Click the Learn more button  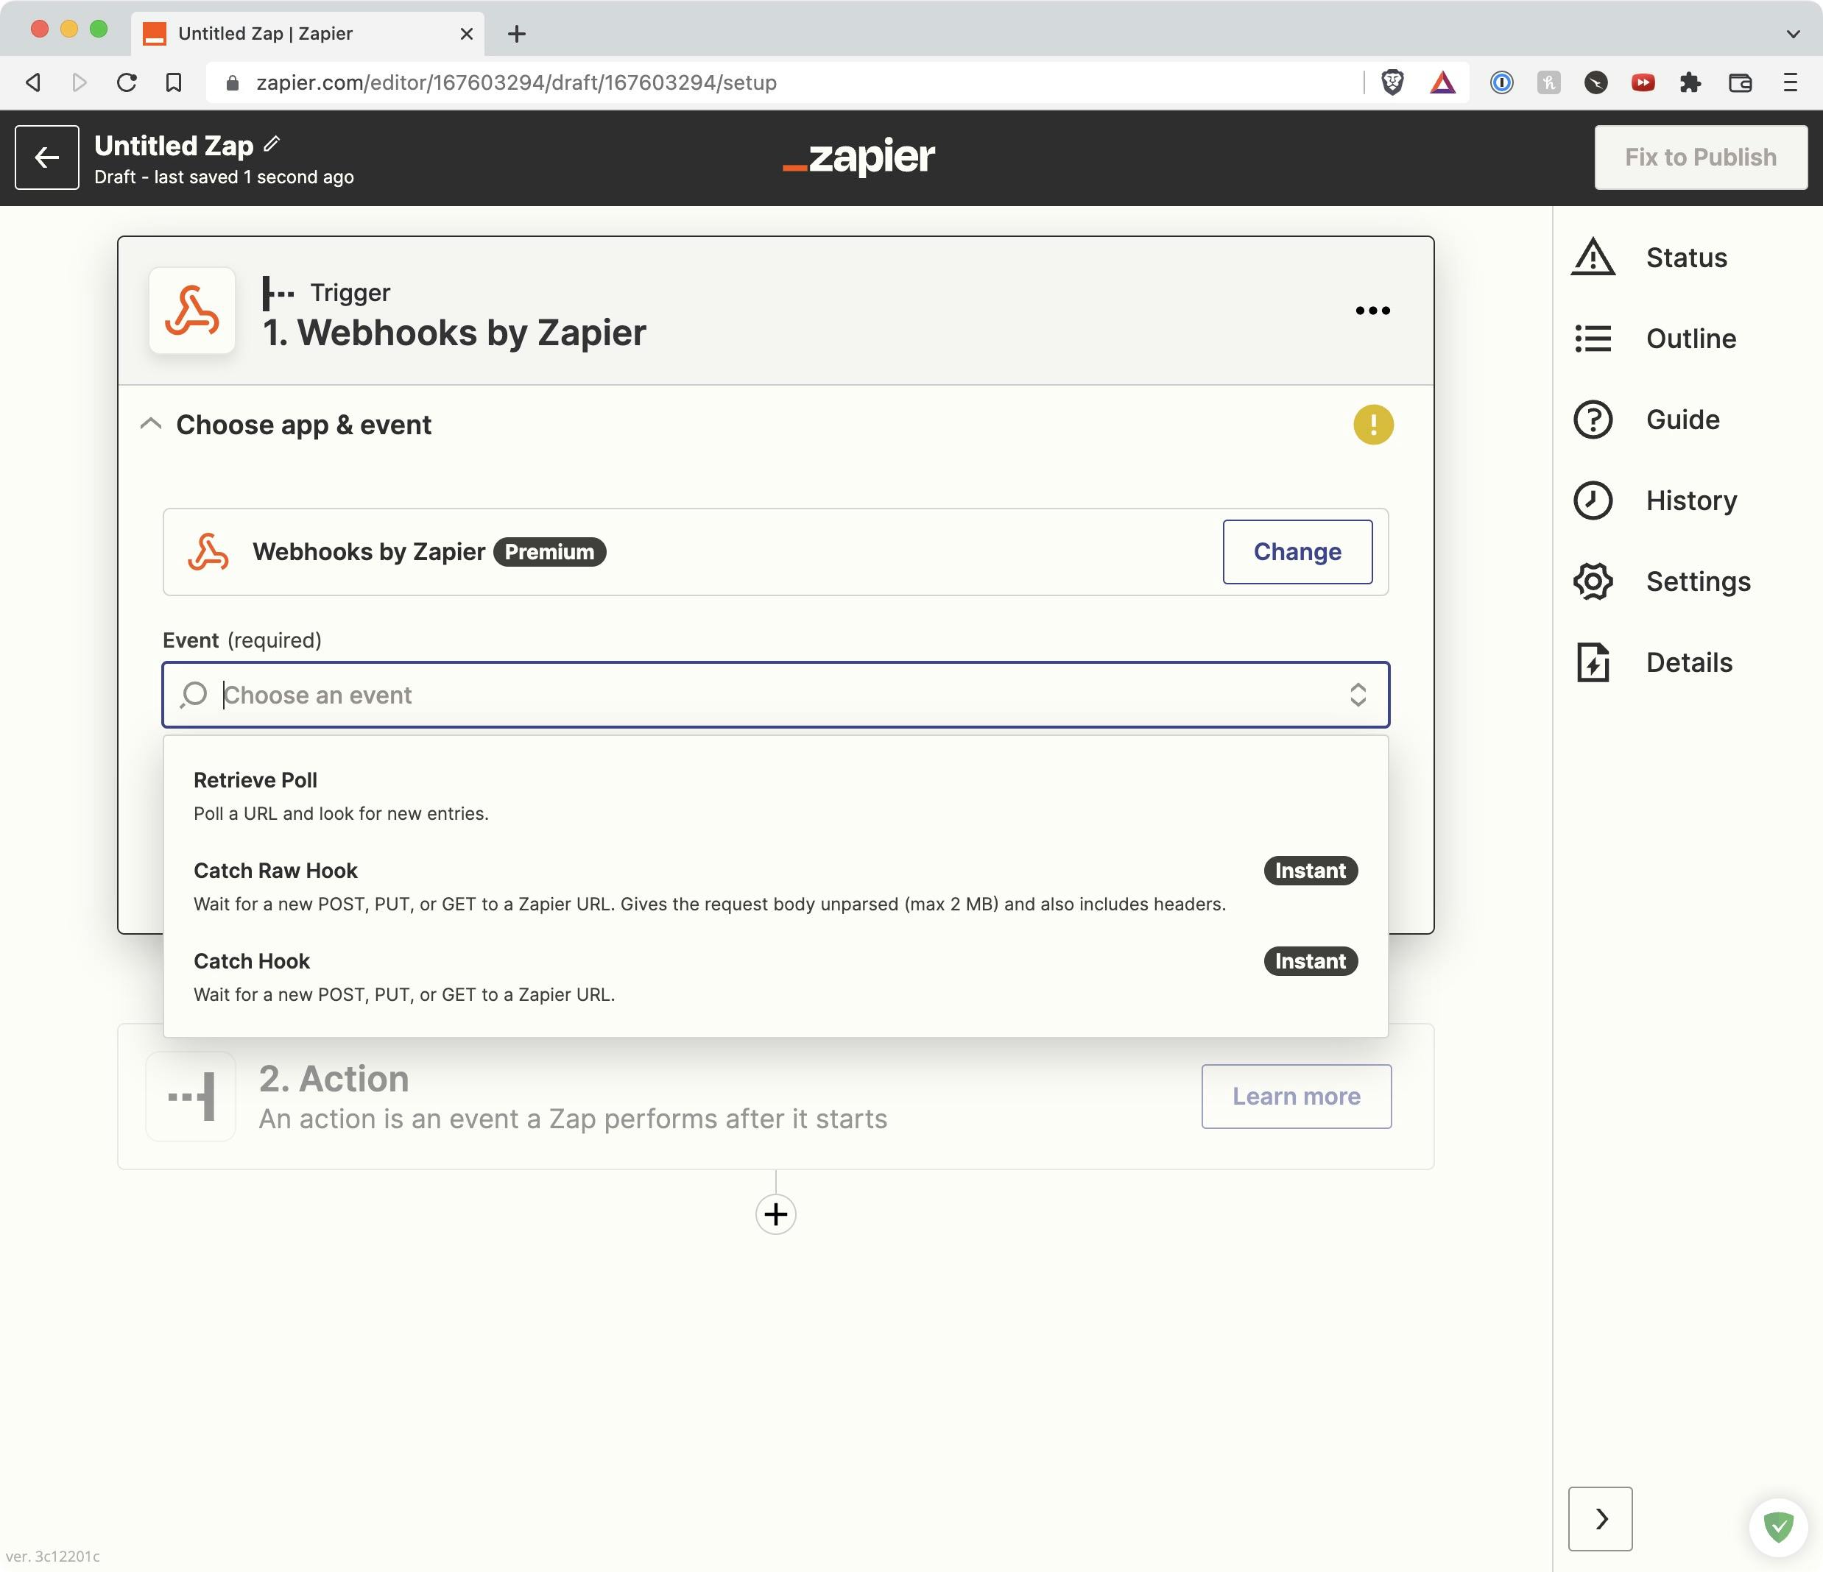[1296, 1096]
